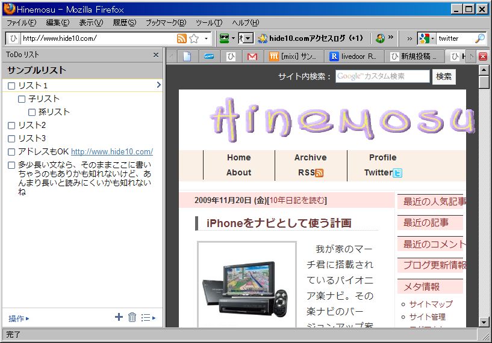Click the Google カスタム検索 site search field
Viewport: 492px width, 343px height.
coord(382,76)
